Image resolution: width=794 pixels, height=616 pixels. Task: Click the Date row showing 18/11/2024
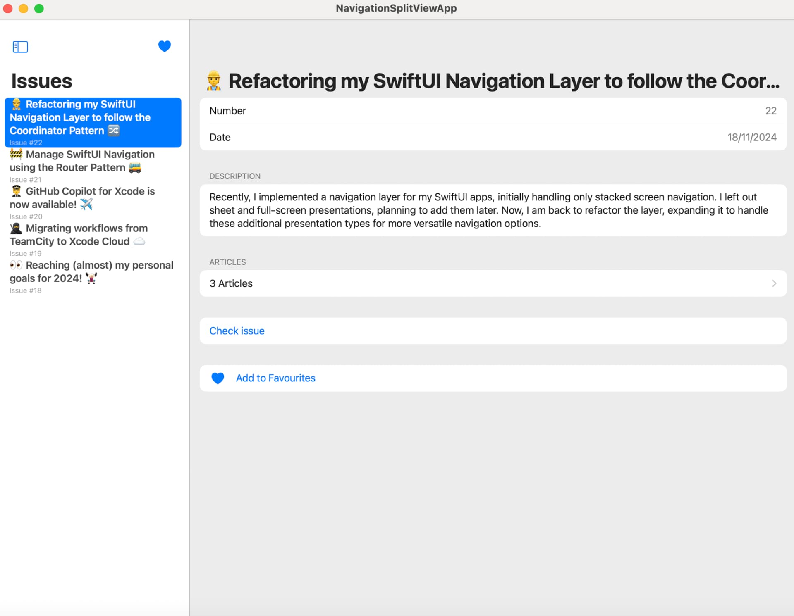(492, 137)
